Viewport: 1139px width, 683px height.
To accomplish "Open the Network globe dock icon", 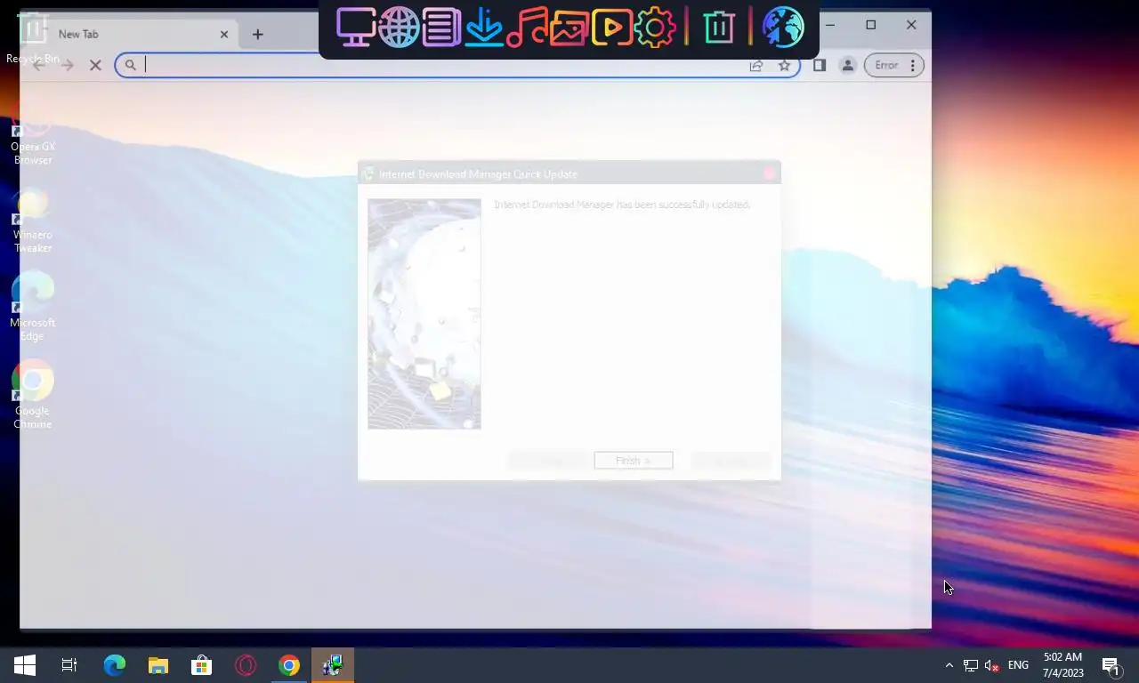I will 398,27.
